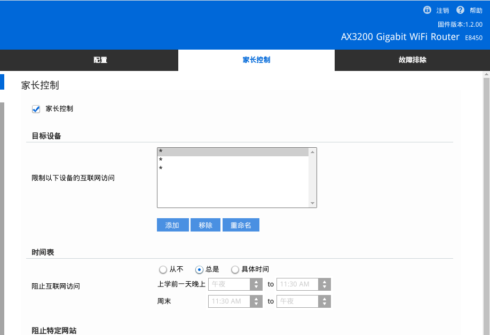Click the page scrollbar up arrow
Image resolution: width=490 pixels, height=335 pixels.
[x=486, y=75]
